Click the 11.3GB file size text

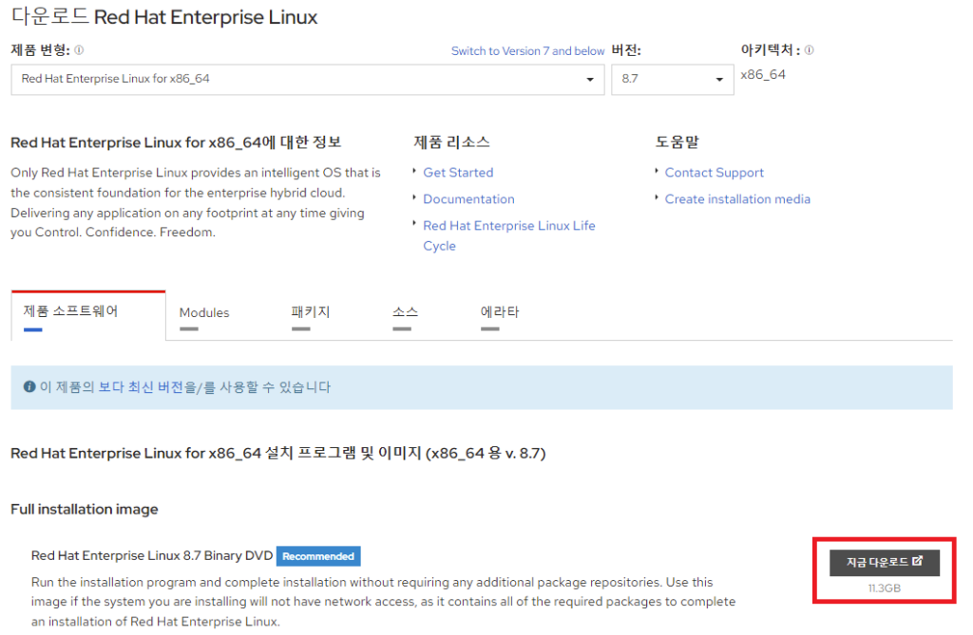click(885, 588)
